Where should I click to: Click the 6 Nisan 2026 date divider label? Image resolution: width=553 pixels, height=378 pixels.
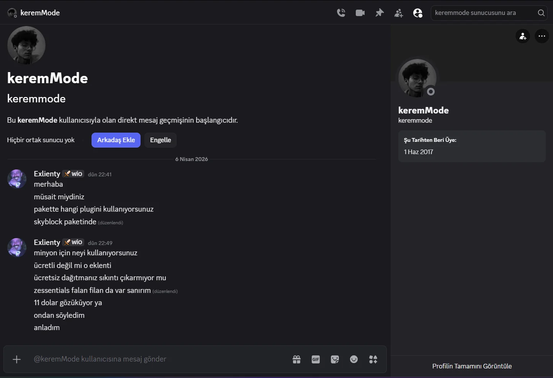tap(191, 159)
